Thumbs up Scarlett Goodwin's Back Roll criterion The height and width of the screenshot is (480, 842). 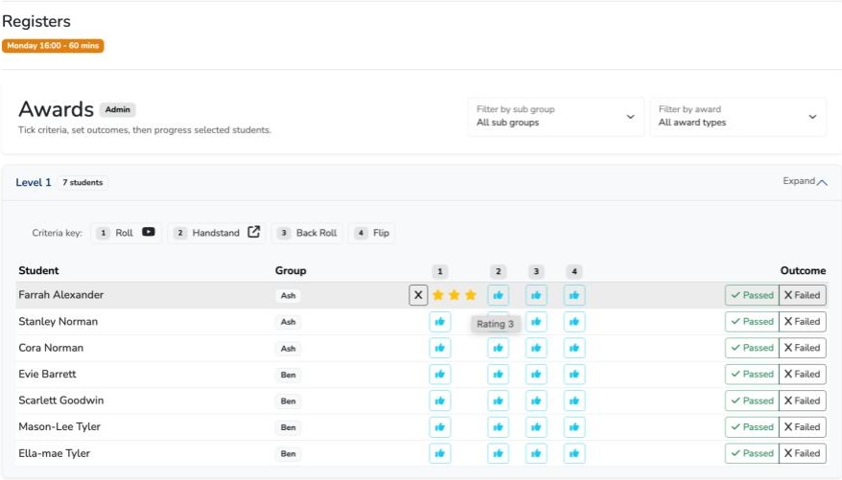click(x=536, y=400)
